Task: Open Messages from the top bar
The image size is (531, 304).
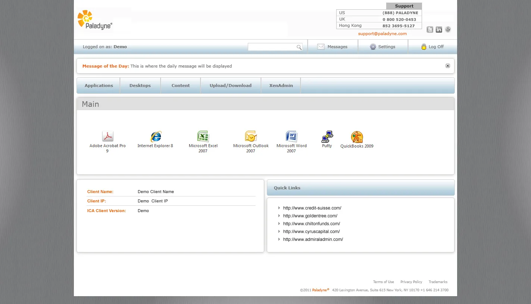Action: coord(332,47)
